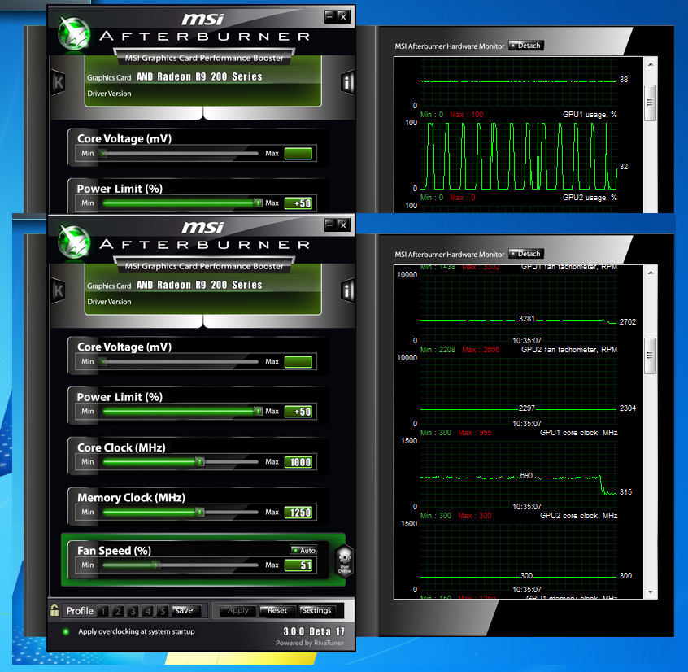Click up arrow of upper hardware monitor scrollbar
Viewport: 688px width, 672px height.
tap(651, 64)
